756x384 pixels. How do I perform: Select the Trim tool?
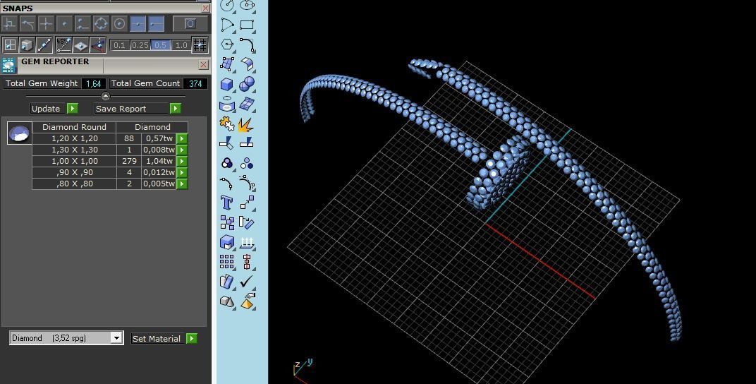[x=227, y=143]
